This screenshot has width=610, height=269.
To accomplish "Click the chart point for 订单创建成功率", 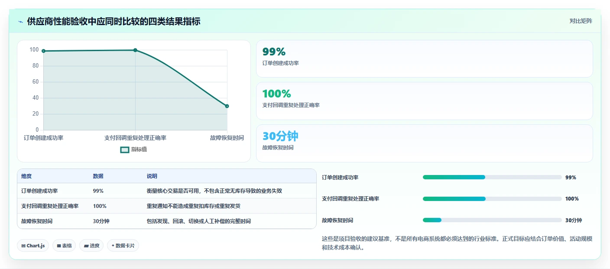I will coord(43,51).
